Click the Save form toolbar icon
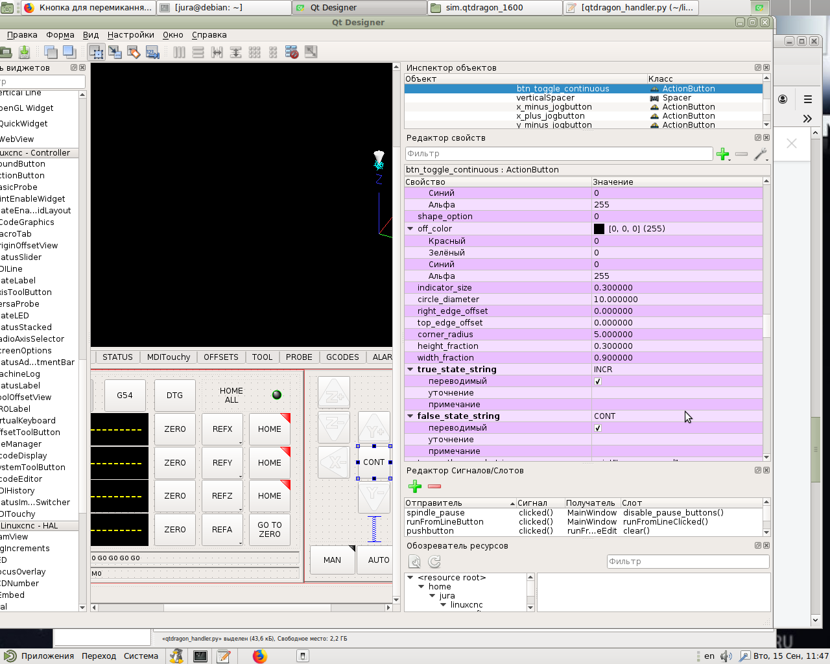The width and height of the screenshot is (830, 664). [24, 52]
